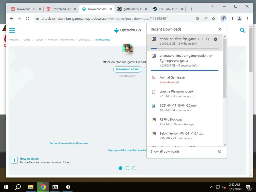The image size is (256, 192).
Task: Open 2021-04-11 13-04-25.mp4 download entry
Action: [x=185, y=108]
